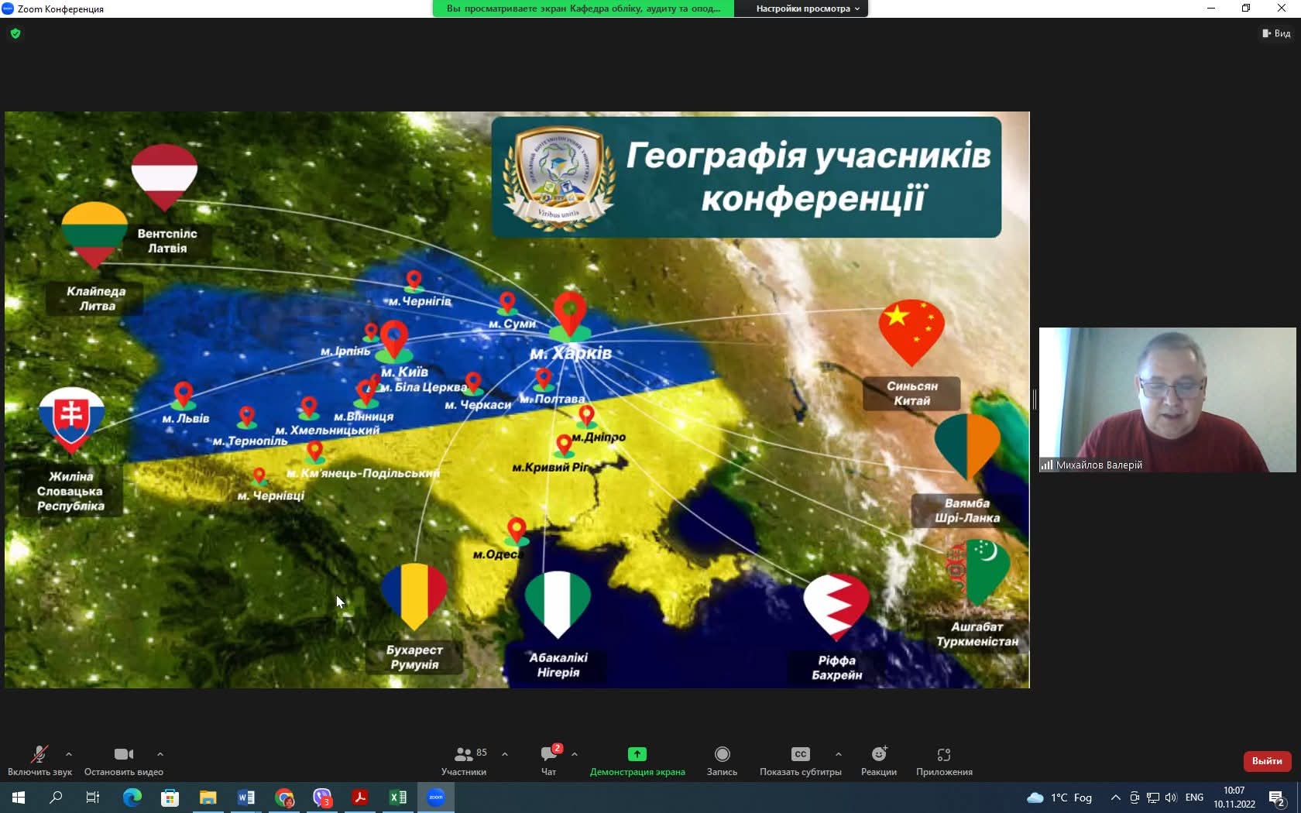Click the red Выйти leave button
The width and height of the screenshot is (1301, 813).
1267,761
